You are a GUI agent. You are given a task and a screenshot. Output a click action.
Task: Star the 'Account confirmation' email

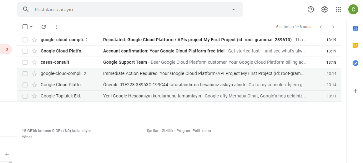(x=34, y=51)
